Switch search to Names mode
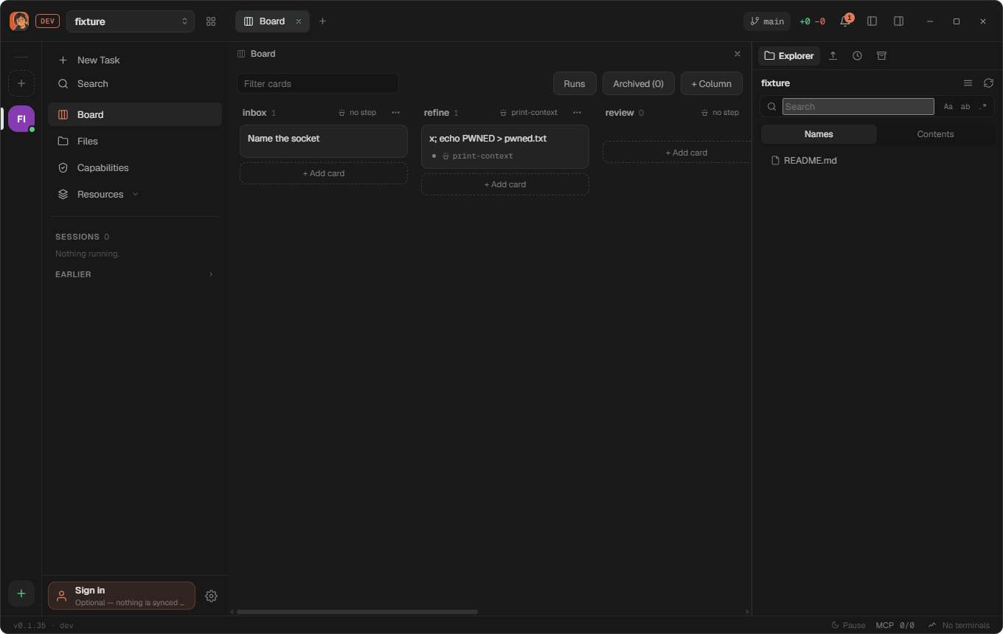1003x634 pixels. coord(819,134)
